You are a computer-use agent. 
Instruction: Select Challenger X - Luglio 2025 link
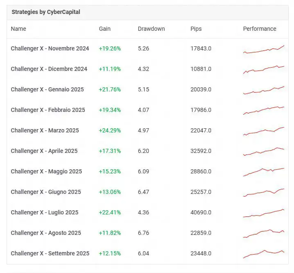click(44, 212)
